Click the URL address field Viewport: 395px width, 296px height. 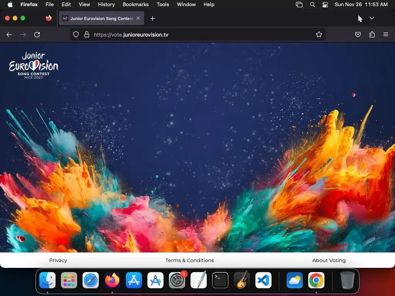click(x=197, y=34)
